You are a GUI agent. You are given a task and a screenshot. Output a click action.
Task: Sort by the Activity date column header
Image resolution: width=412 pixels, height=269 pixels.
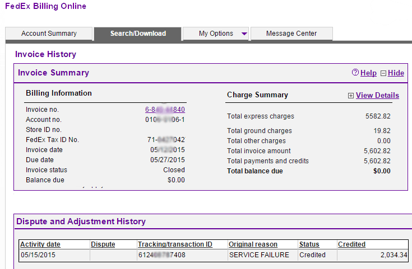pyautogui.click(x=40, y=244)
